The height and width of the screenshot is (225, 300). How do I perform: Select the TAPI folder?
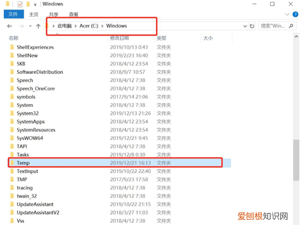click(x=22, y=146)
